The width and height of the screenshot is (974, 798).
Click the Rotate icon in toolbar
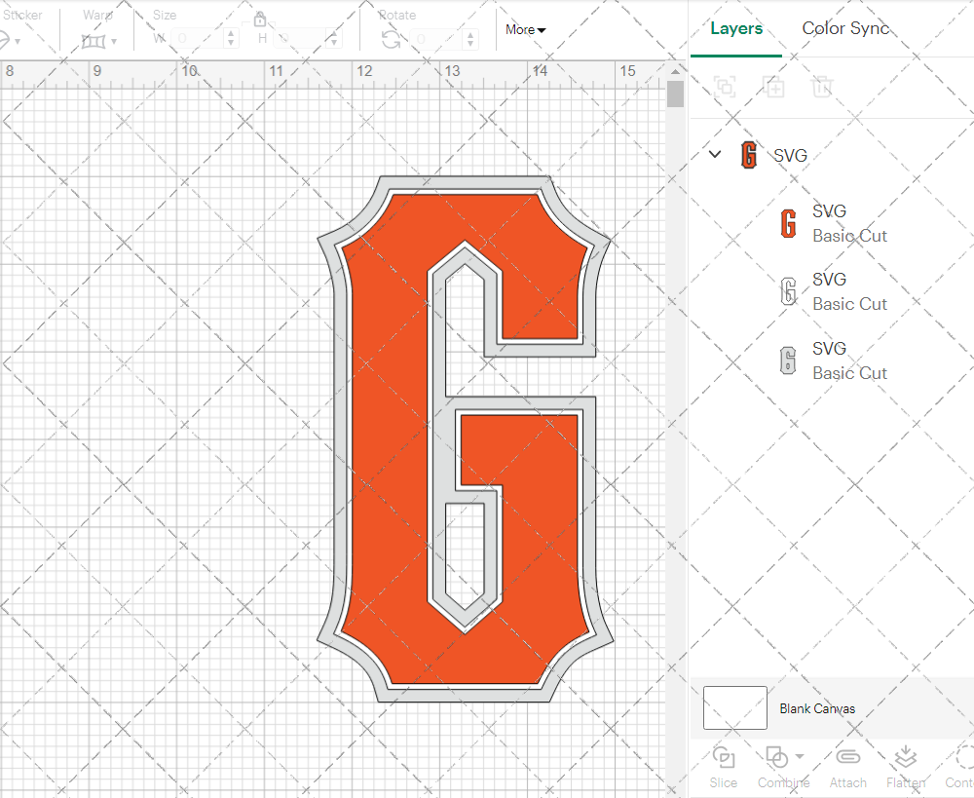click(x=391, y=39)
